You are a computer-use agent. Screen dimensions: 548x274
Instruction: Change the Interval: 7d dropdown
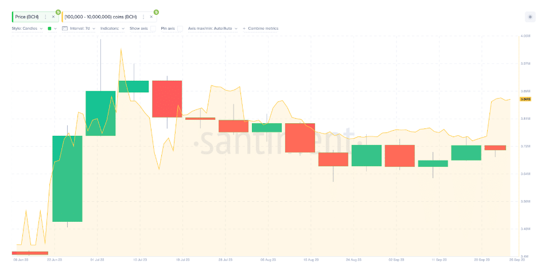click(x=83, y=29)
